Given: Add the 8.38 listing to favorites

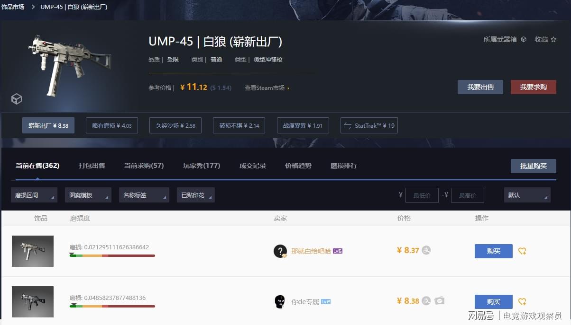Looking at the screenshot, I should (x=522, y=302).
